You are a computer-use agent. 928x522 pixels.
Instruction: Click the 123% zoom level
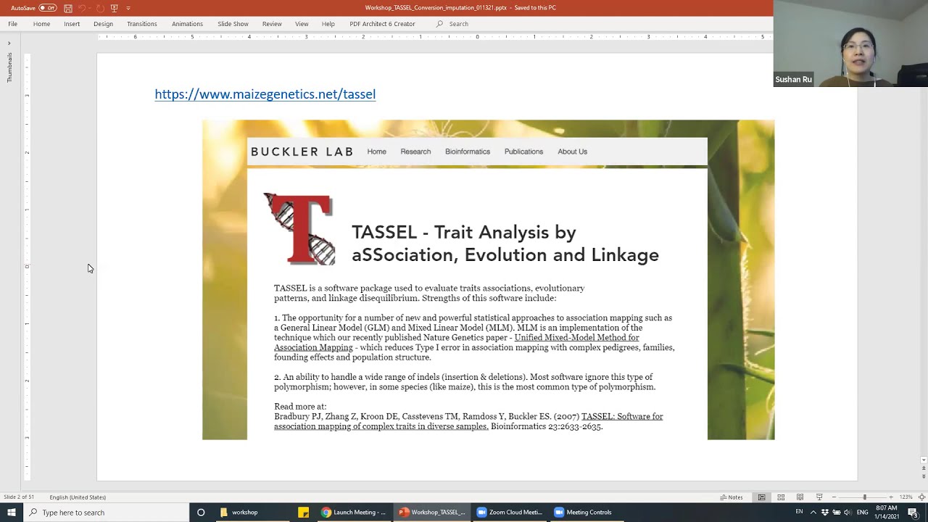(906, 497)
